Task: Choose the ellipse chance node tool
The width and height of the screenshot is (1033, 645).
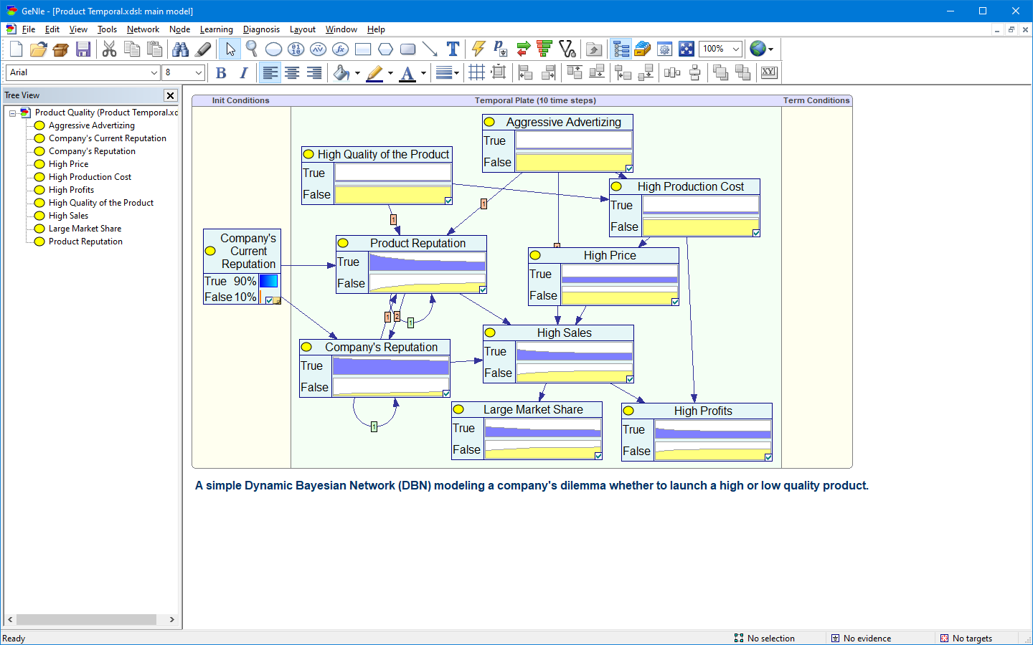Action: [273, 49]
